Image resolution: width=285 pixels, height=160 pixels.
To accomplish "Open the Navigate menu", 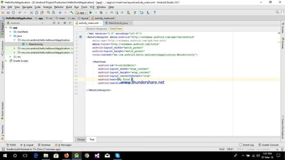I will [27, 7].
